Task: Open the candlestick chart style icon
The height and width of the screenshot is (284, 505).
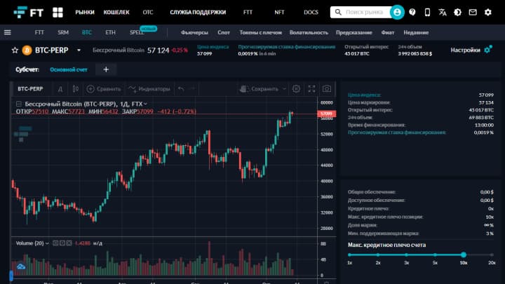Action: [x=75, y=89]
